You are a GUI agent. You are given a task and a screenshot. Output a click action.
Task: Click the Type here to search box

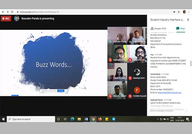coord(30,119)
